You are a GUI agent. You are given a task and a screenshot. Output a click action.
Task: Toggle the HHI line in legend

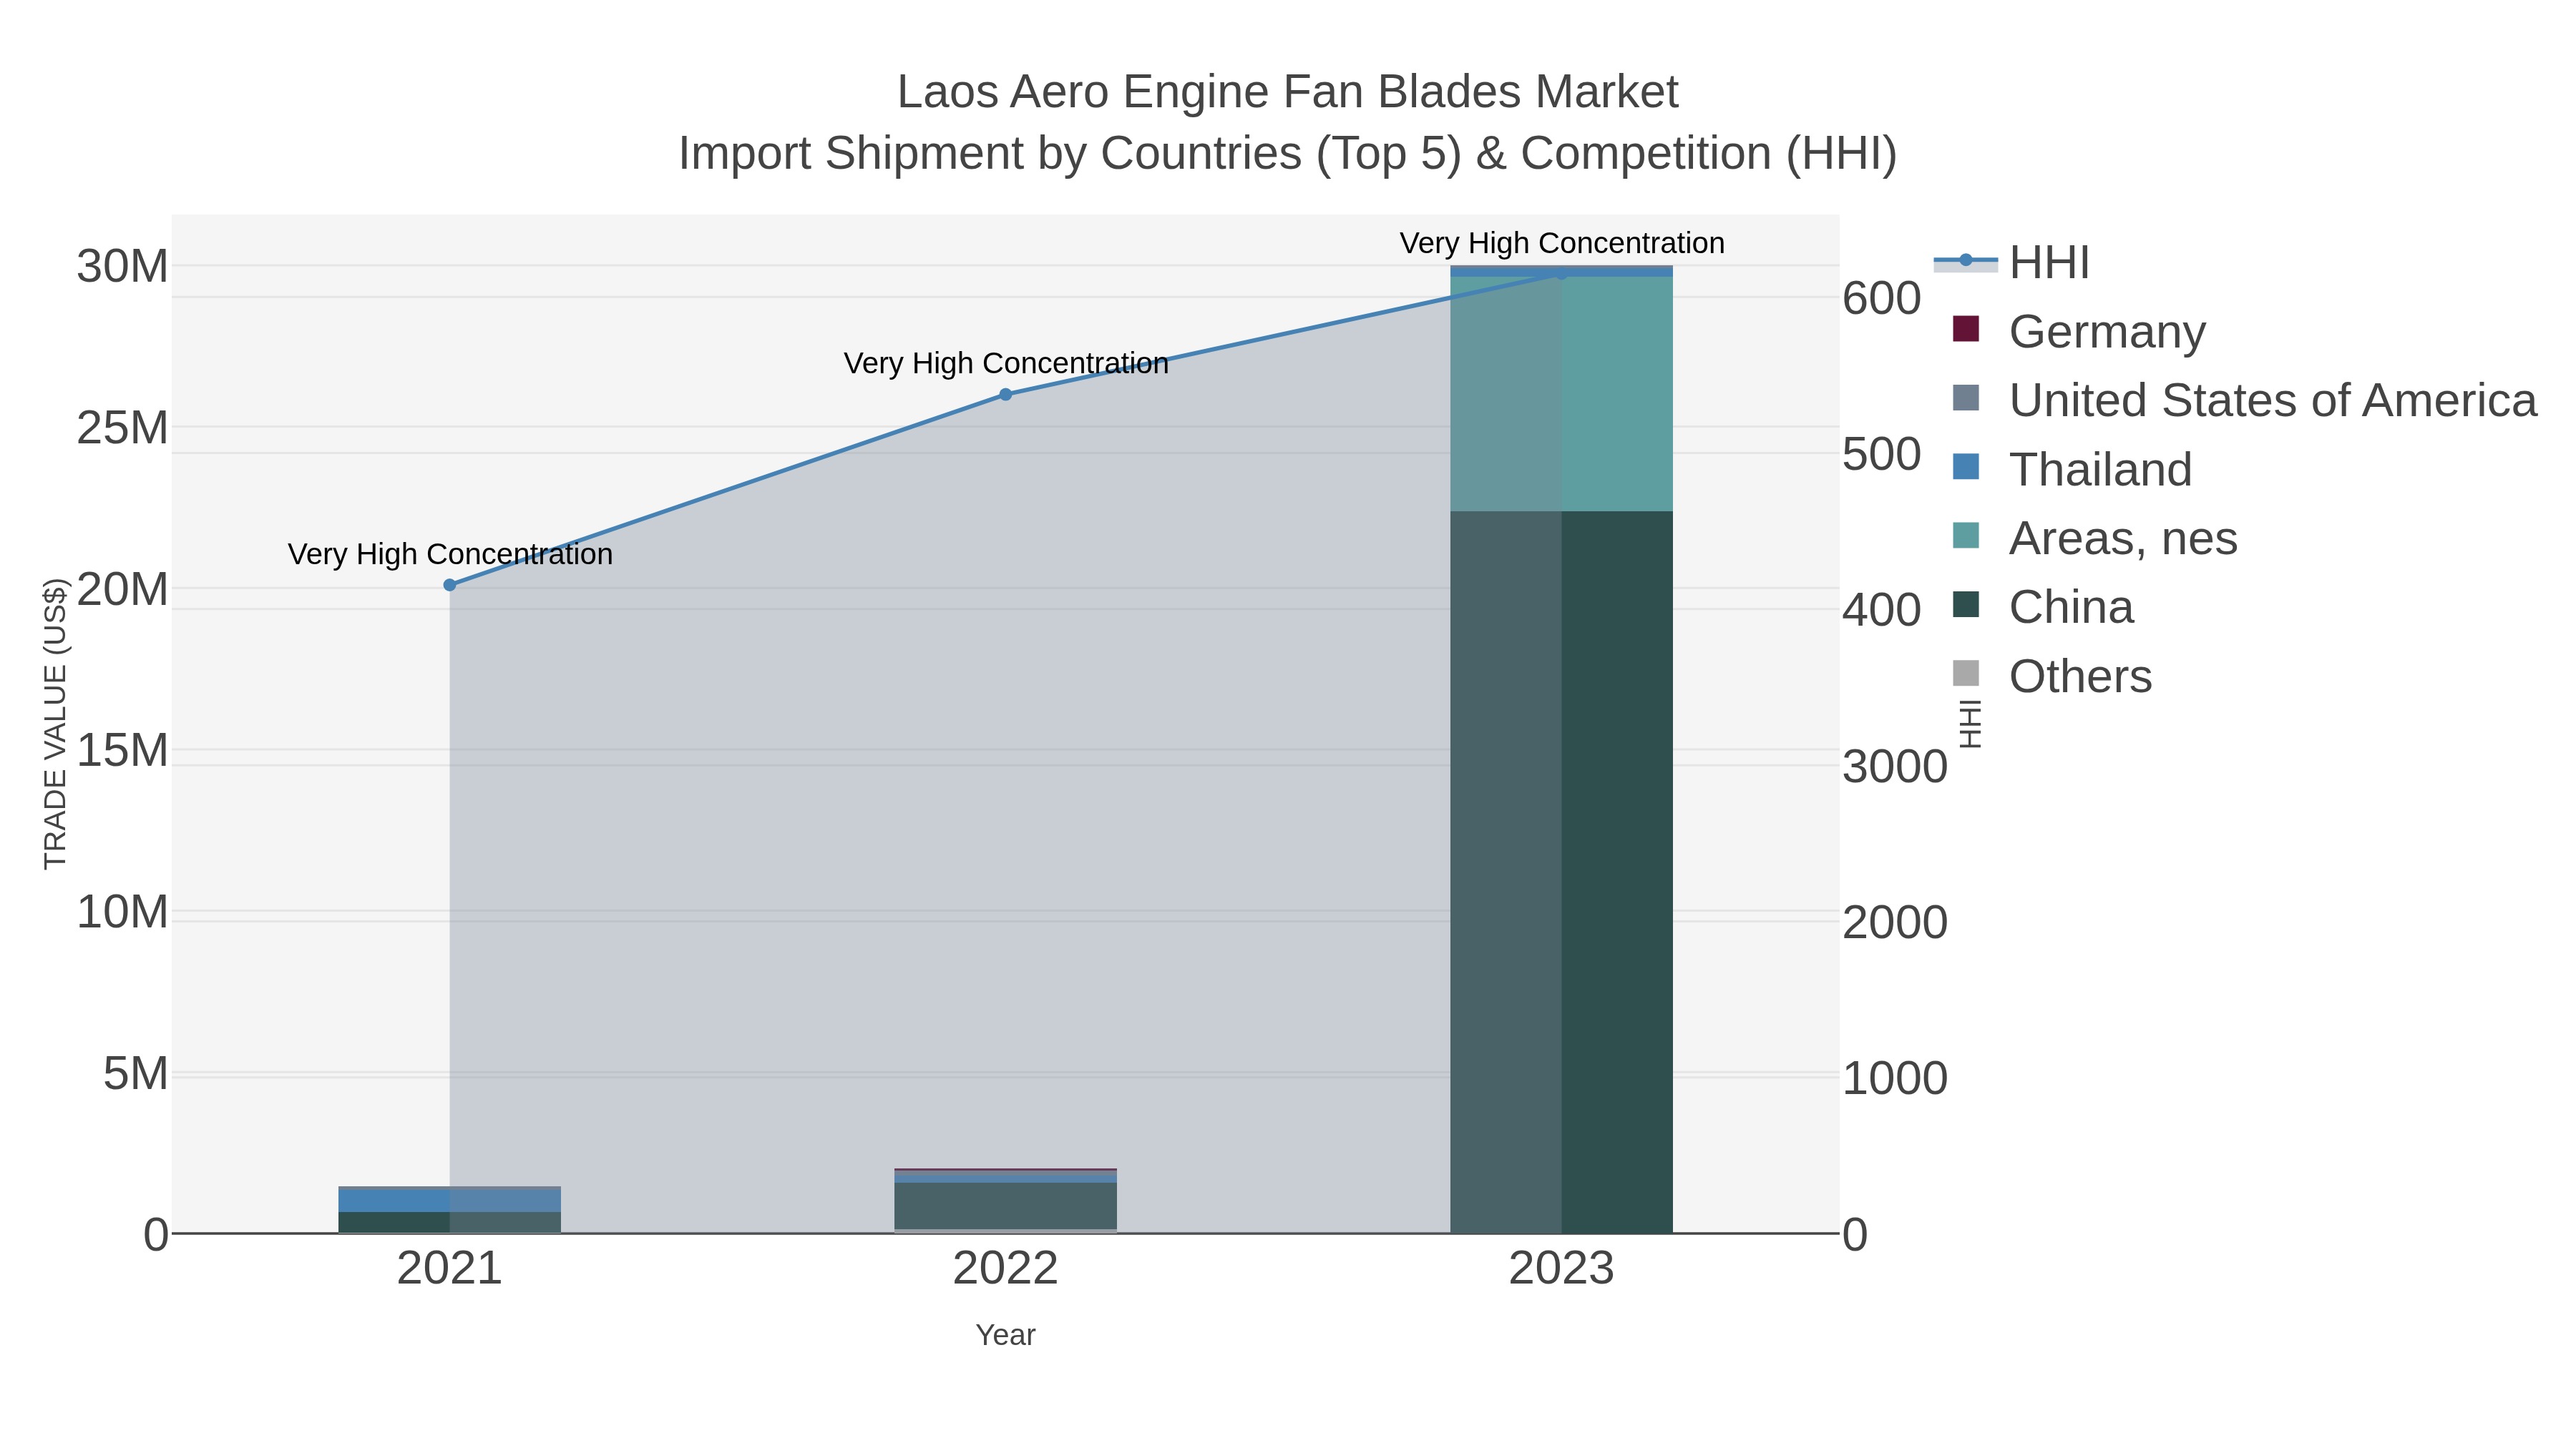click(x=2012, y=263)
